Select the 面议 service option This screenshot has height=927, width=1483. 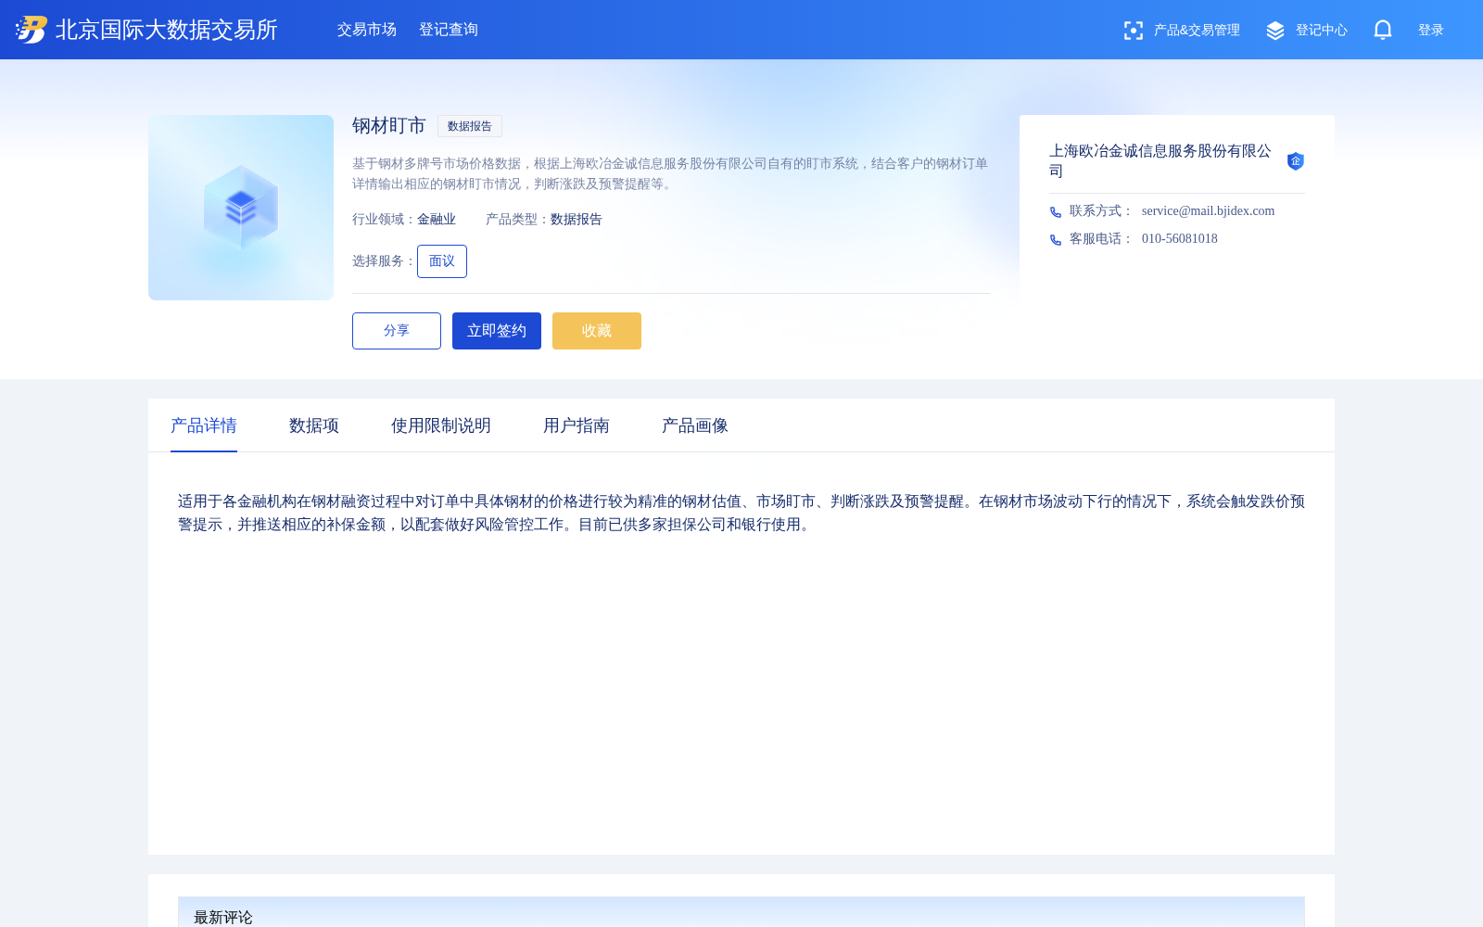click(x=442, y=261)
